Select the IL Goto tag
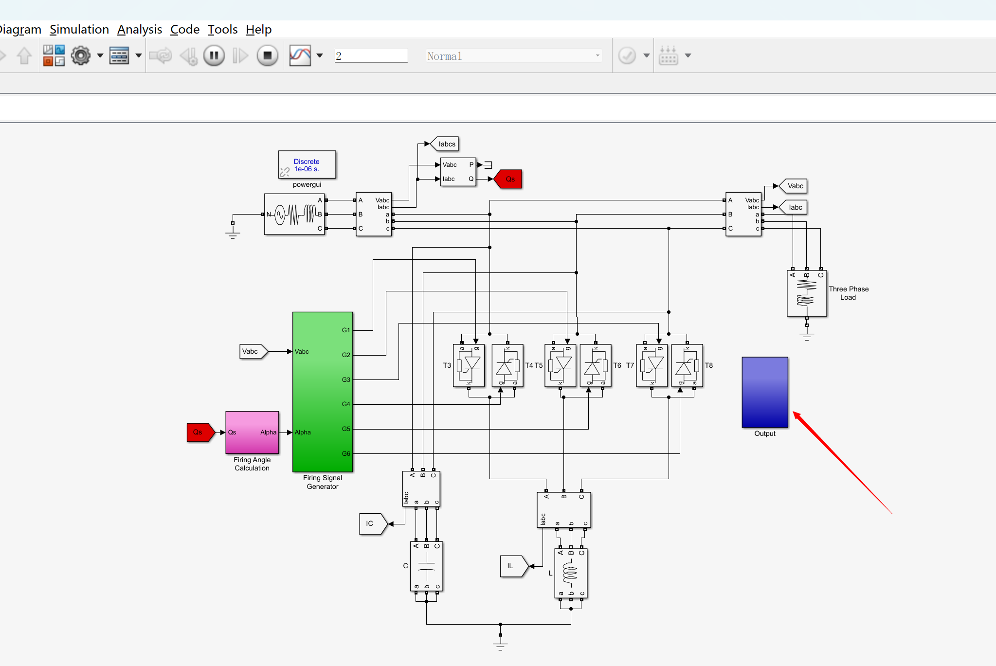The height and width of the screenshot is (666, 996). (514, 566)
